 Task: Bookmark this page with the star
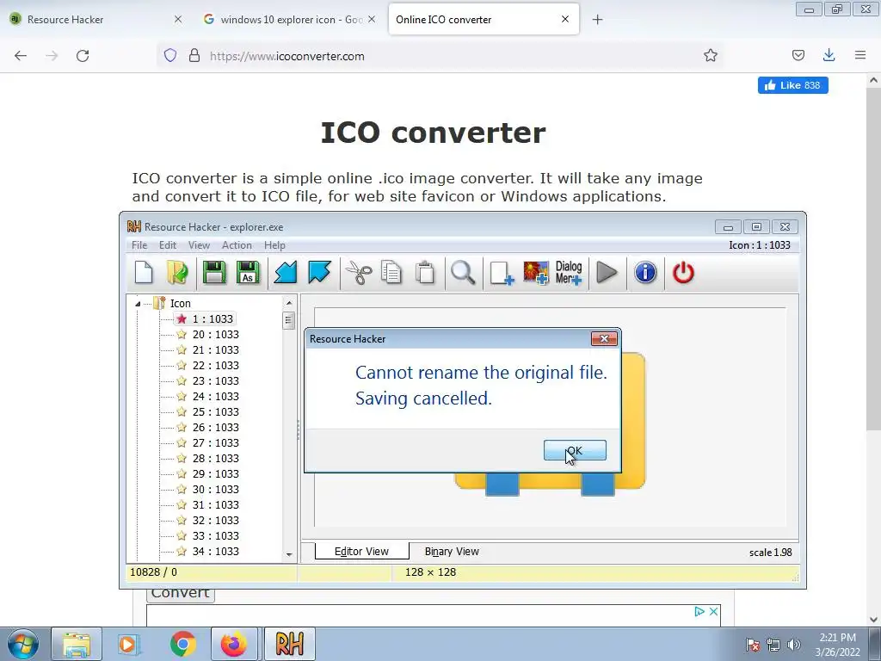tap(710, 55)
